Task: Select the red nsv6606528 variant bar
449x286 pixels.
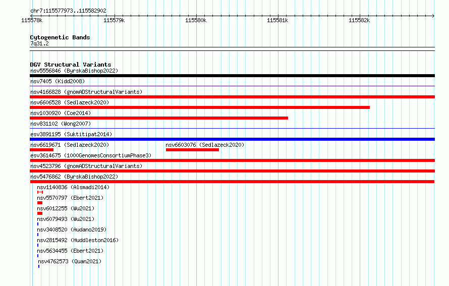Action: point(200,107)
